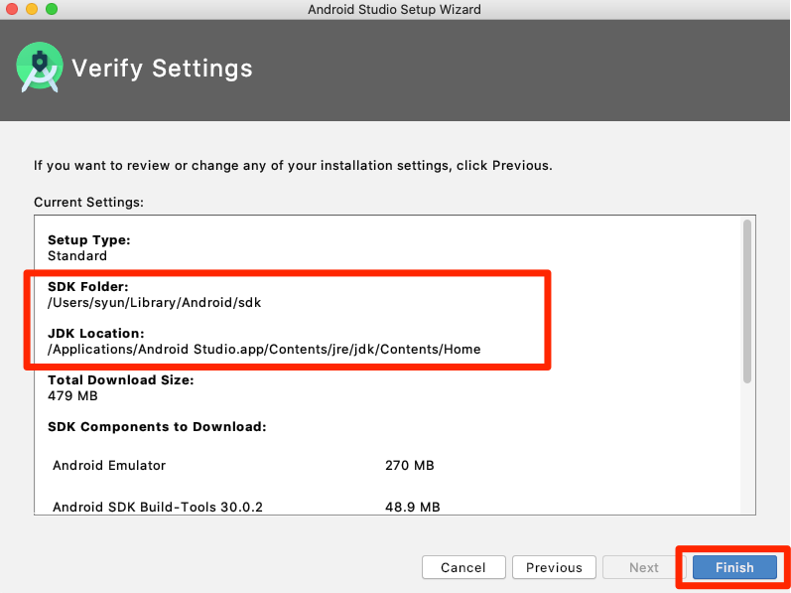Click the 'SDK Folder:' heading
Image resolution: width=791 pixels, height=593 pixels.
(87, 287)
